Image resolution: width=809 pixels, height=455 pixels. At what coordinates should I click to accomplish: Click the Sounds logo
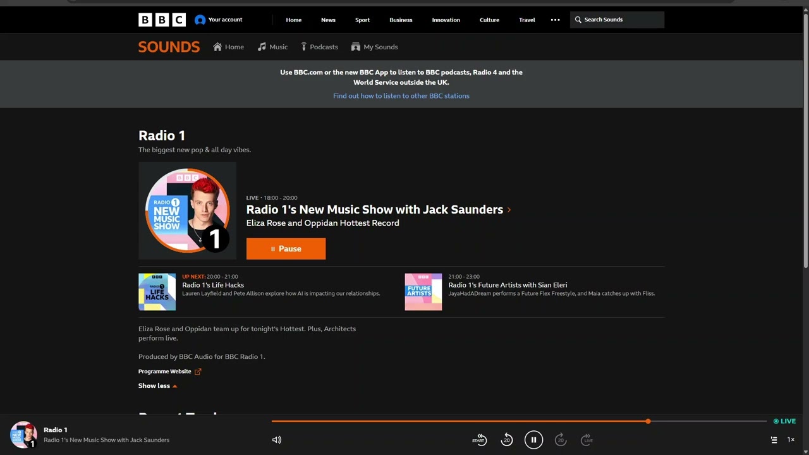pyautogui.click(x=169, y=47)
